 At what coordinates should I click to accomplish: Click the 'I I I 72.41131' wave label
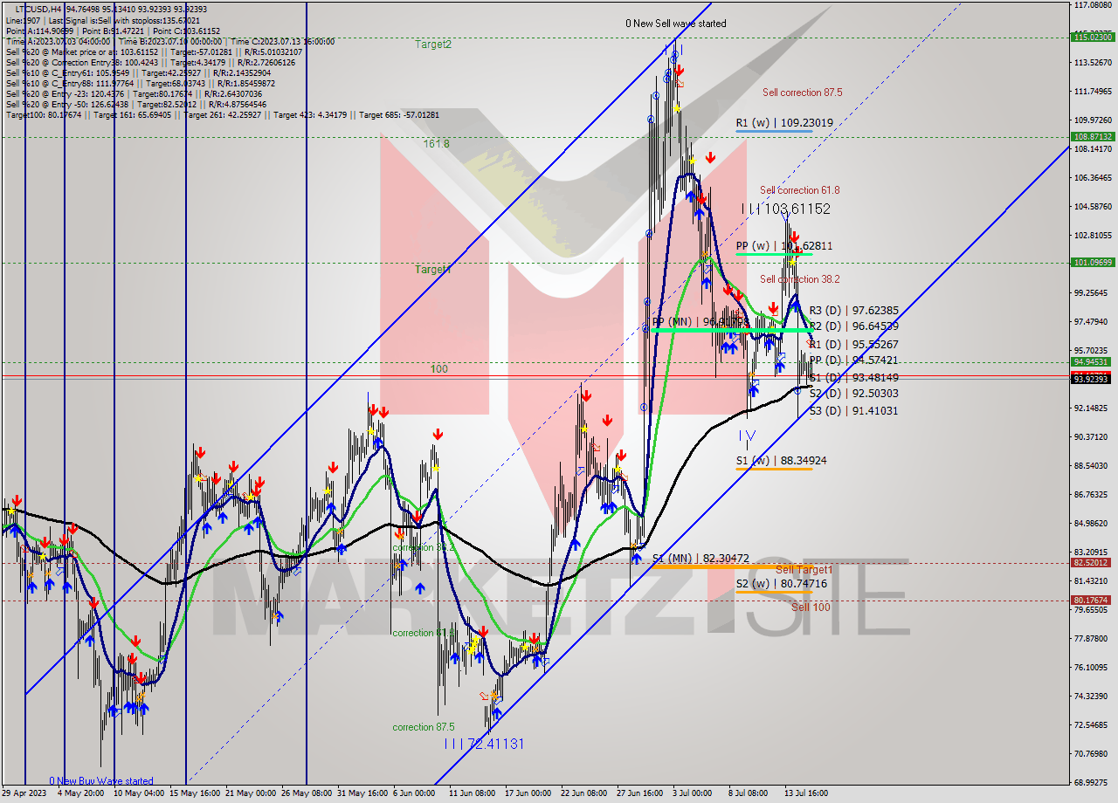pos(483,744)
